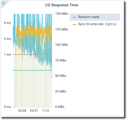Click the 4 ms left axis label
Screen dimensions: 127x120
tap(8, 23)
